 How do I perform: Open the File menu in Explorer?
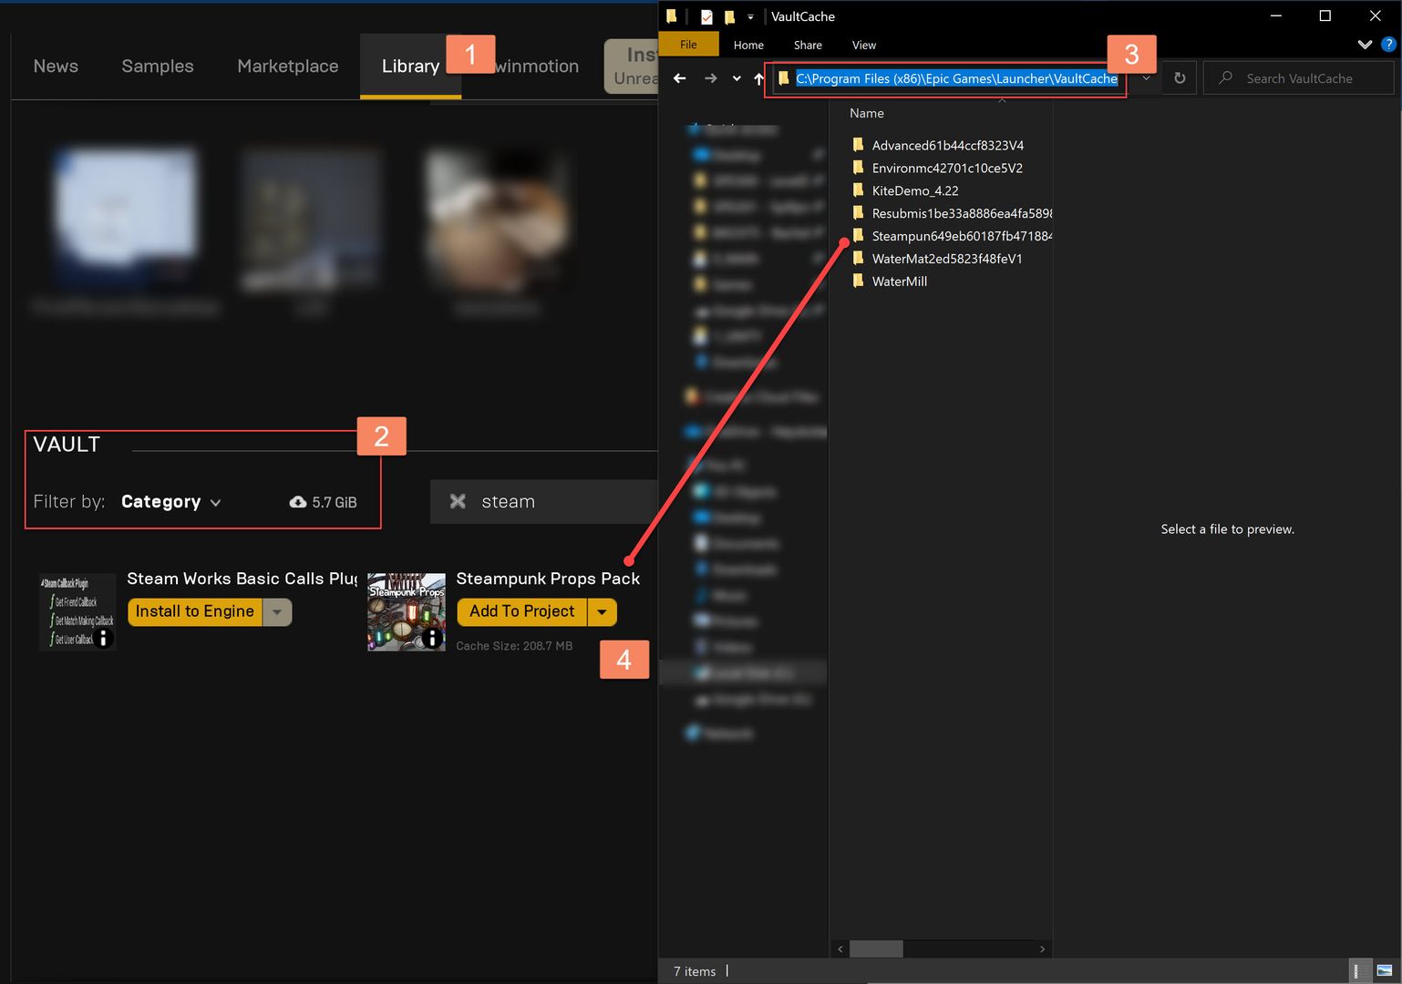[x=688, y=45]
